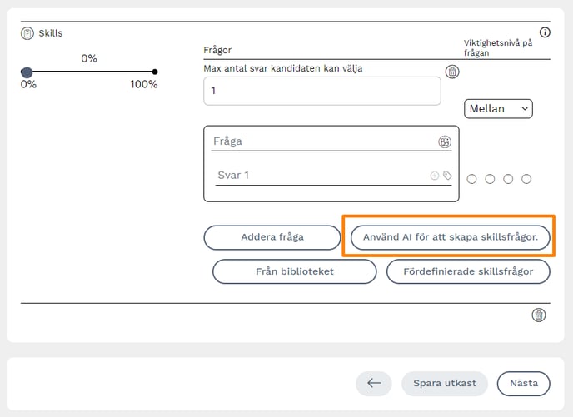Click the Nästa button
The width and height of the screenshot is (573, 417).
(x=523, y=383)
